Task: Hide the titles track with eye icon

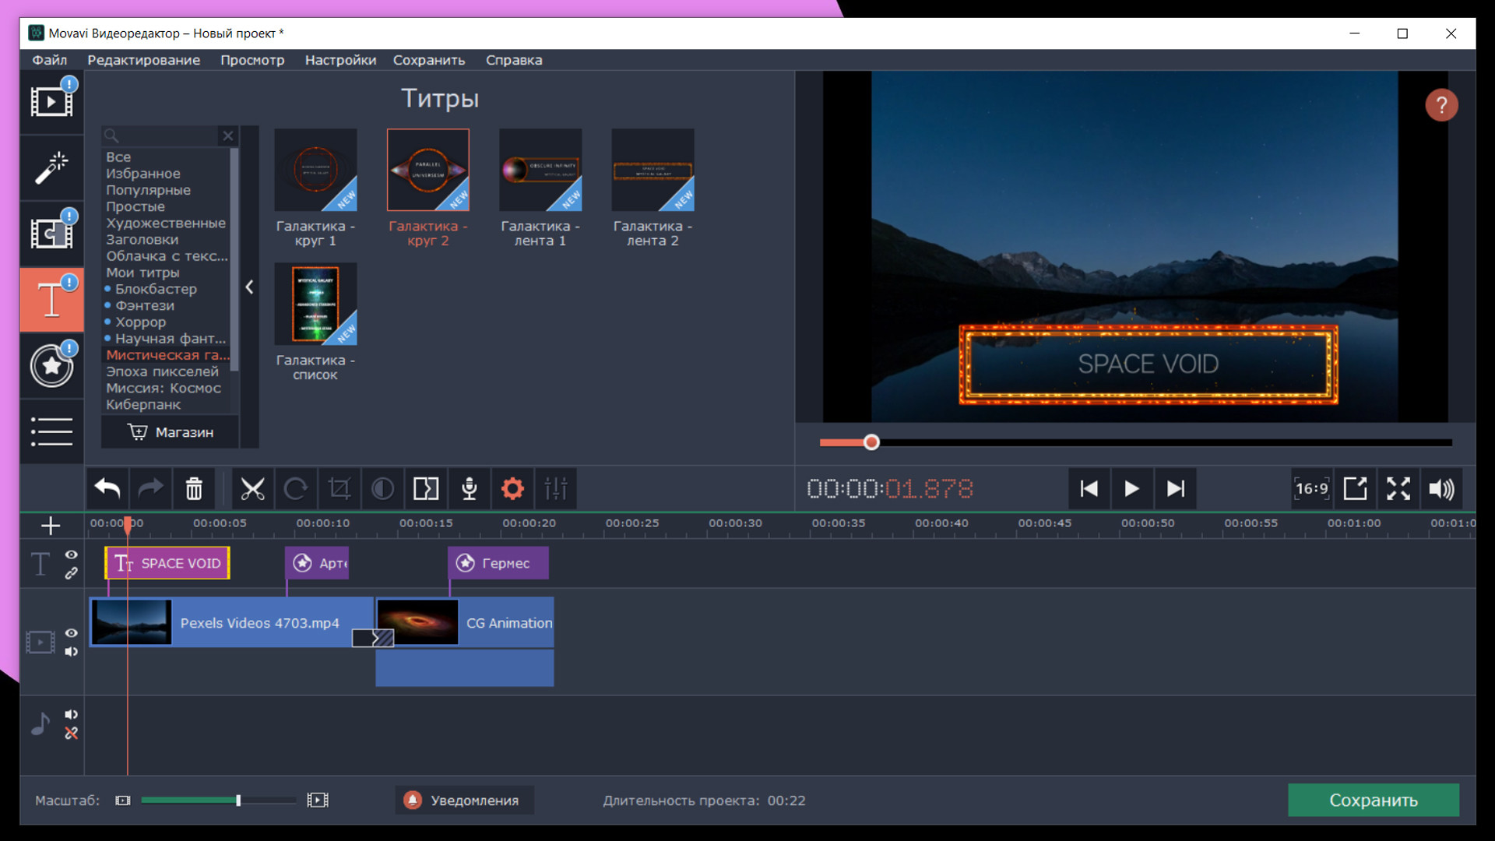Action: [x=71, y=554]
